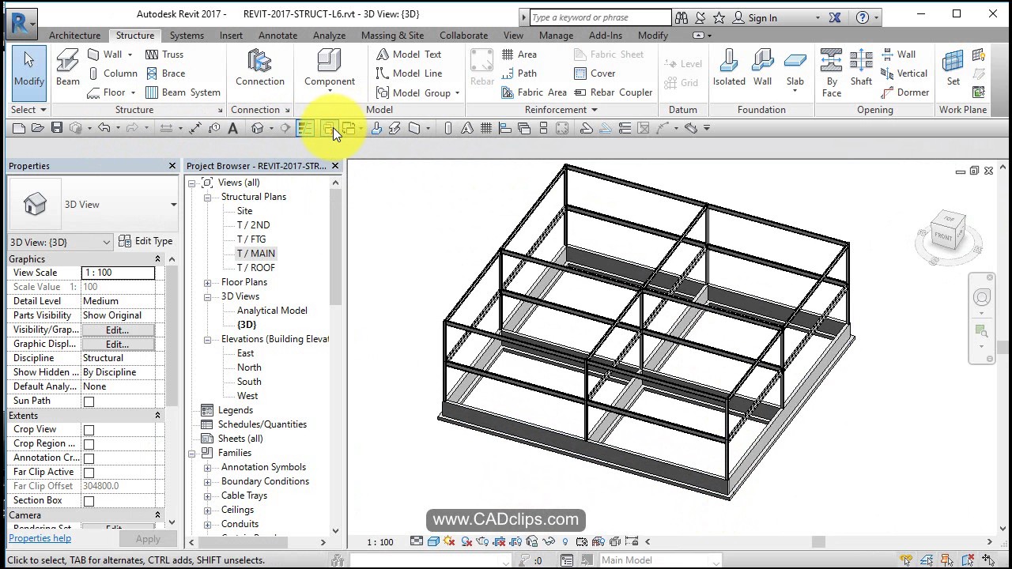
Task: Expand the Floor Plans tree node
Action: [206, 282]
